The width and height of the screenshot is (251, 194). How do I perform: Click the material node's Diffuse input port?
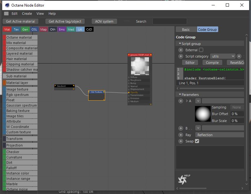point(129,77)
